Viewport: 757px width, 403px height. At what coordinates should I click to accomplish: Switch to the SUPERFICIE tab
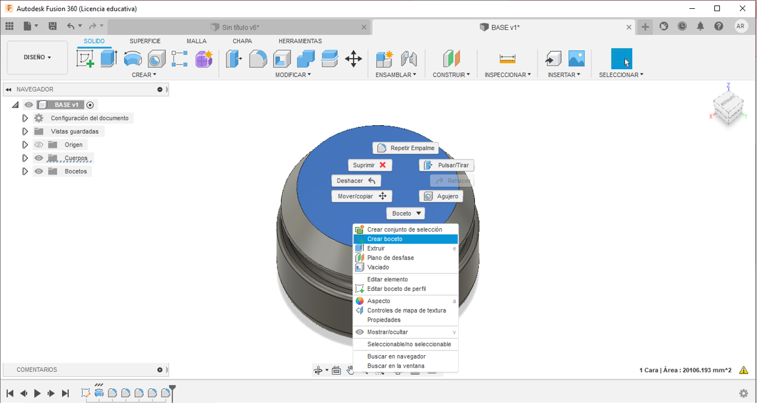click(145, 41)
